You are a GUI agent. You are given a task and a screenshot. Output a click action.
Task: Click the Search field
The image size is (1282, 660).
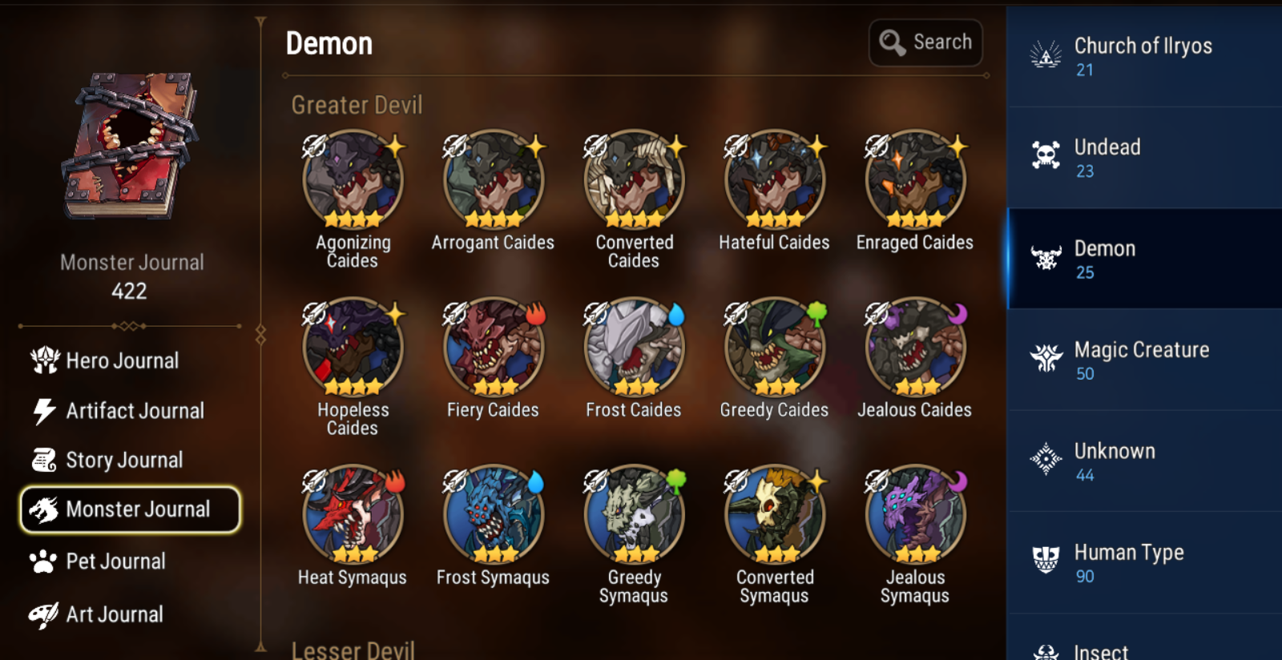[x=925, y=42]
